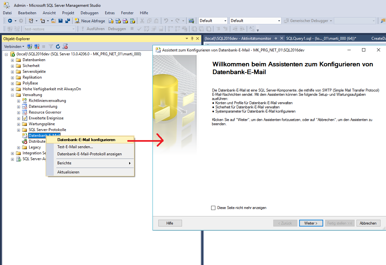This screenshot has height=265, width=386.
Task: Click the Erweiterte Ereignisse node icon
Action: click(25, 118)
